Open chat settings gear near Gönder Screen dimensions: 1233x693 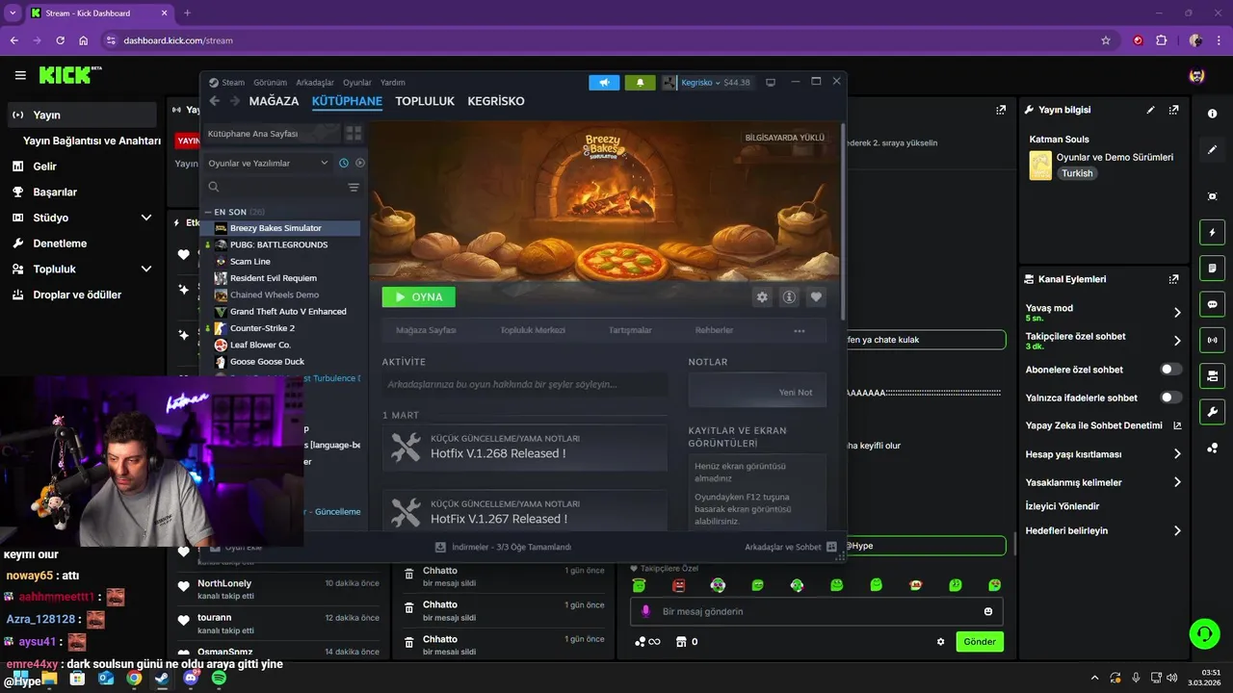(x=941, y=642)
